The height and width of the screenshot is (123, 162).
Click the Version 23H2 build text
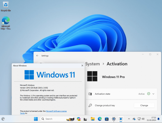tap(34, 88)
